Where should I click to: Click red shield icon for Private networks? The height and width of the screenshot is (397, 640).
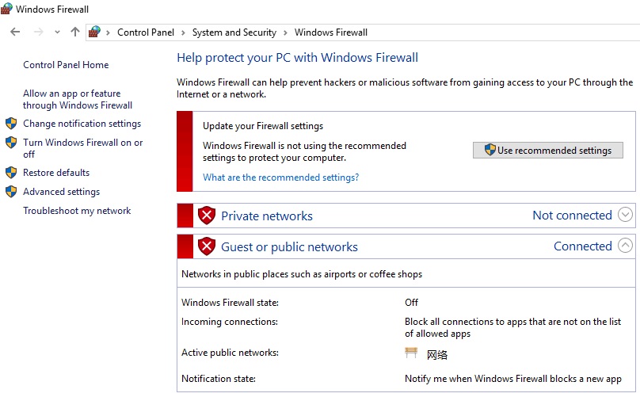pyautogui.click(x=207, y=216)
